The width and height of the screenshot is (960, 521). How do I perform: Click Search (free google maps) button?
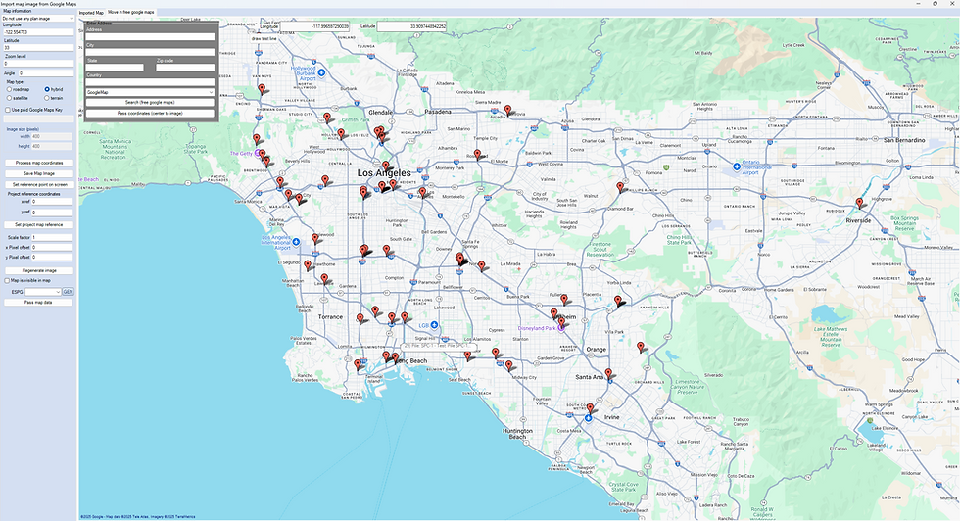(x=150, y=102)
